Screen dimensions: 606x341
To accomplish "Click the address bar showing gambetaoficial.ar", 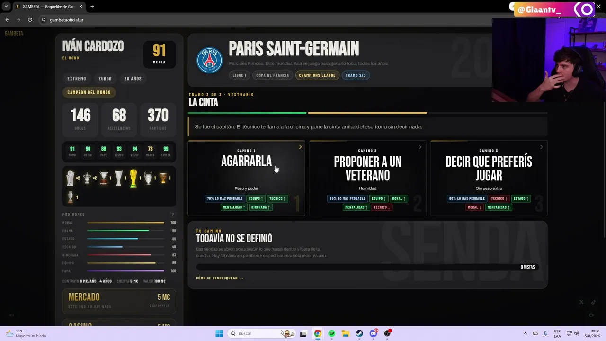I will (265, 20).
